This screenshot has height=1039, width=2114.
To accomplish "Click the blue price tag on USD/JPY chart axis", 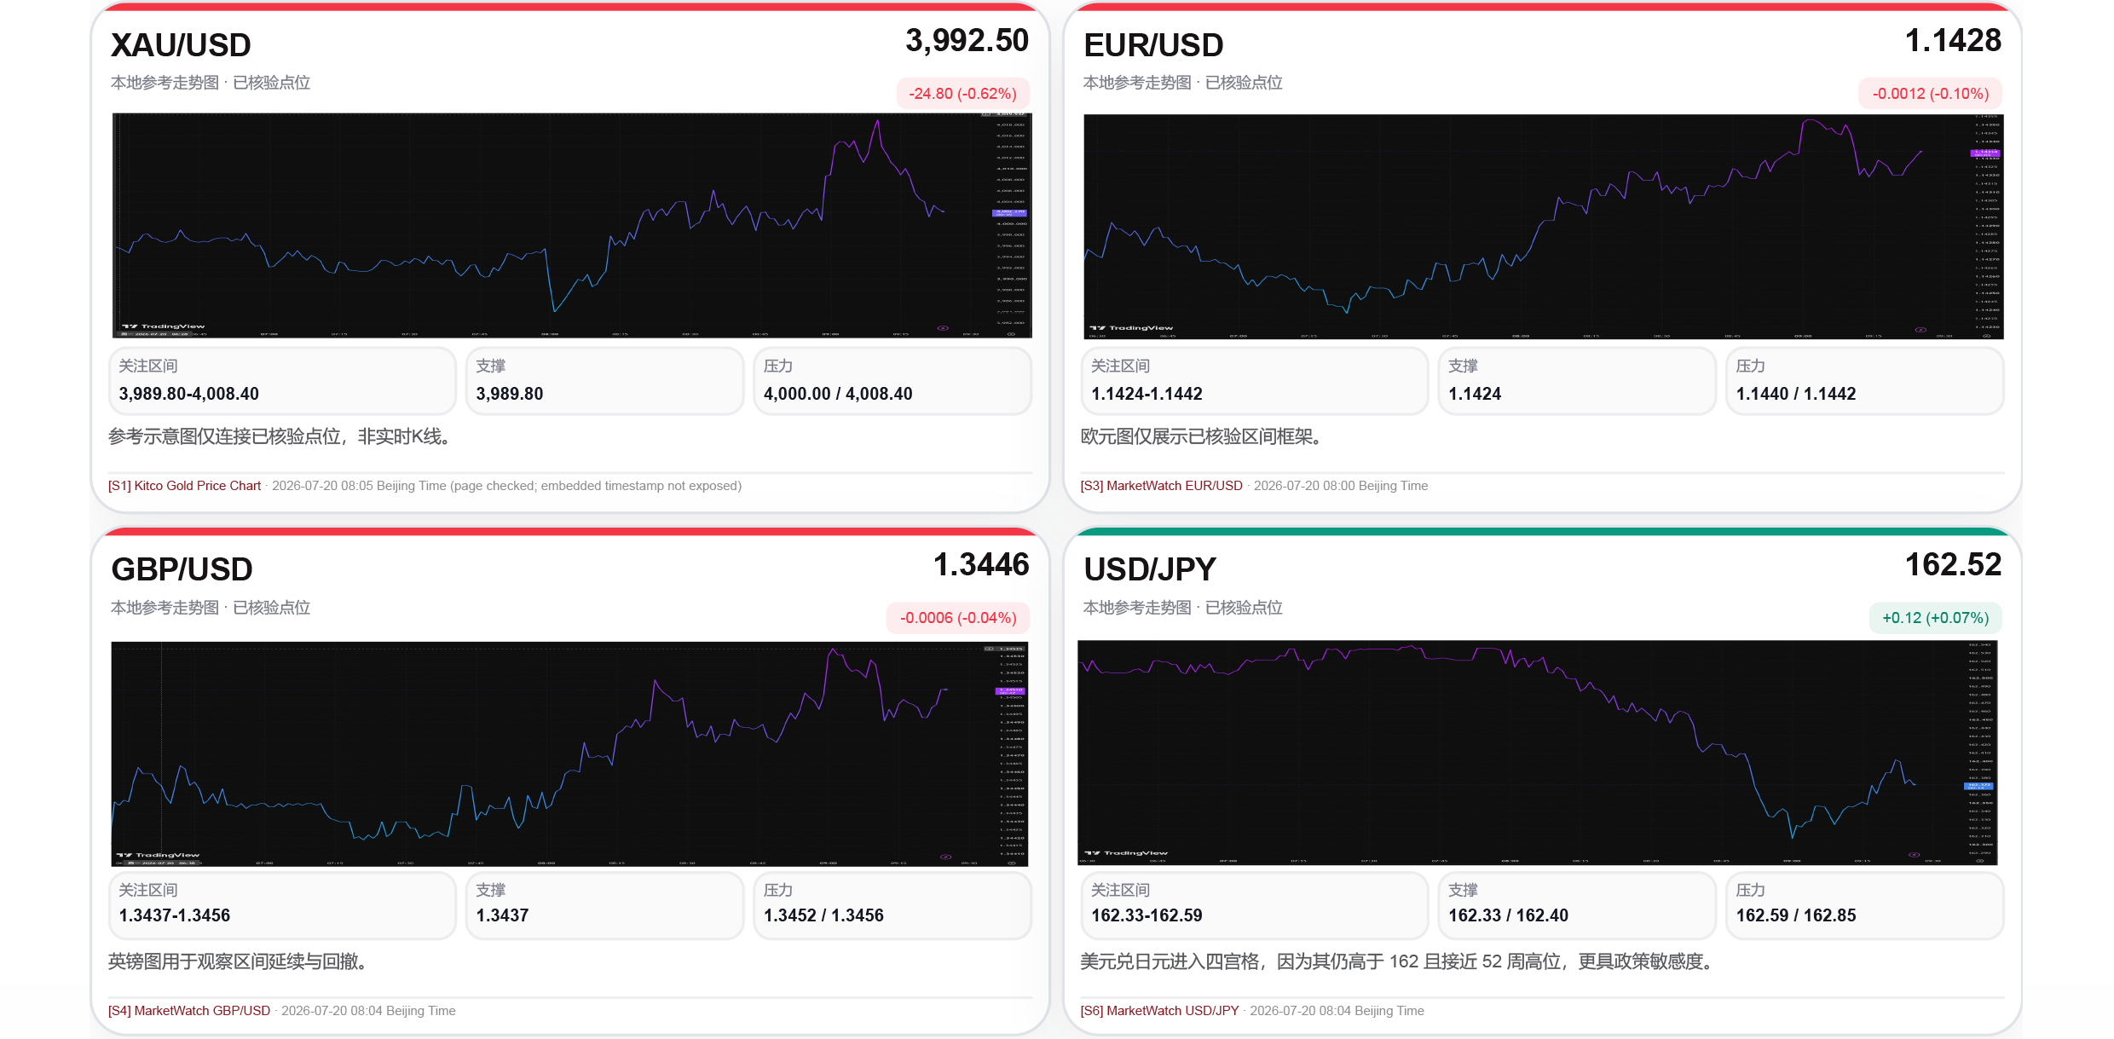I will tap(1978, 786).
